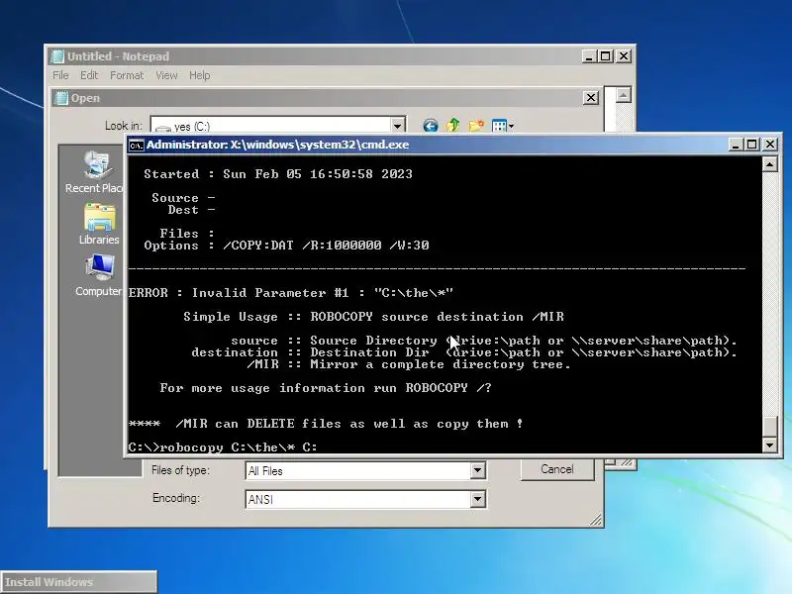Expand the Files of type dropdown
This screenshot has height=594, width=792.
pos(477,471)
